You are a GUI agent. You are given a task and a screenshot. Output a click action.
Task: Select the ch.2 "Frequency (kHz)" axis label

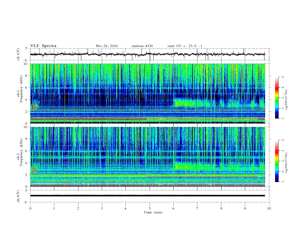tap(21, 152)
